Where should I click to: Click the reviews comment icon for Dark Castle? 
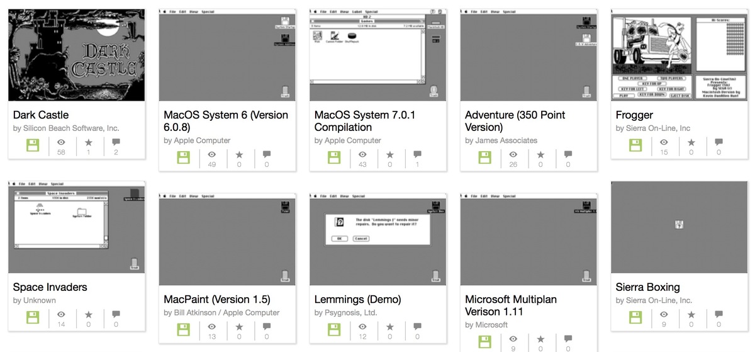click(116, 142)
